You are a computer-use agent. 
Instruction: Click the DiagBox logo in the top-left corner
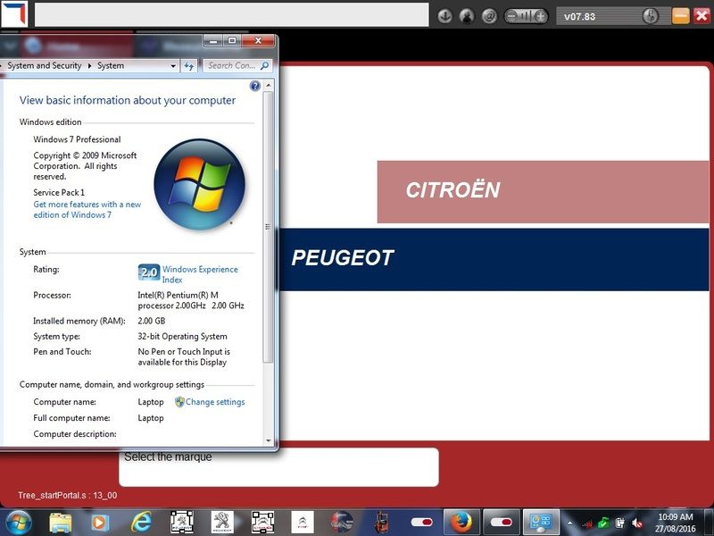[14, 13]
